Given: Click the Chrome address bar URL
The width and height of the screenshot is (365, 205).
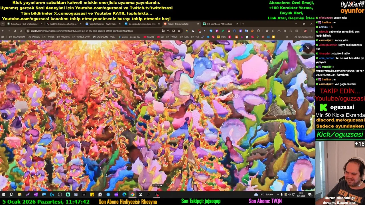Looking at the screenshot, I should point(82,31).
